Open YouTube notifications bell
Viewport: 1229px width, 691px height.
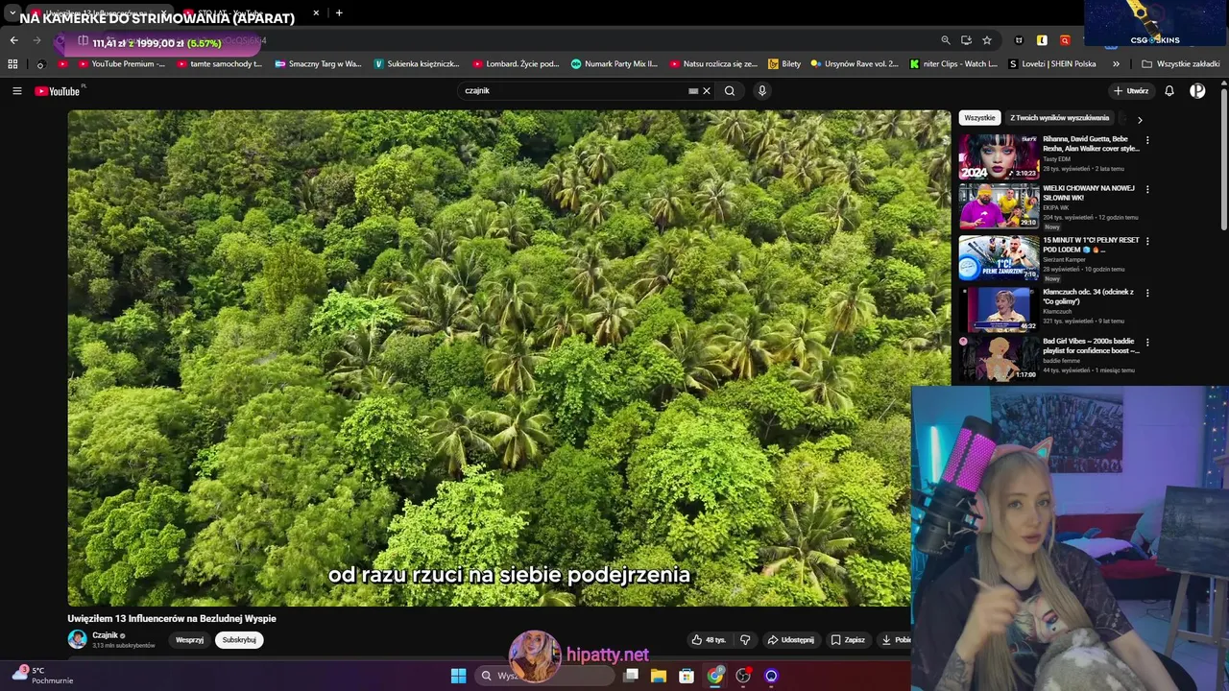point(1169,91)
